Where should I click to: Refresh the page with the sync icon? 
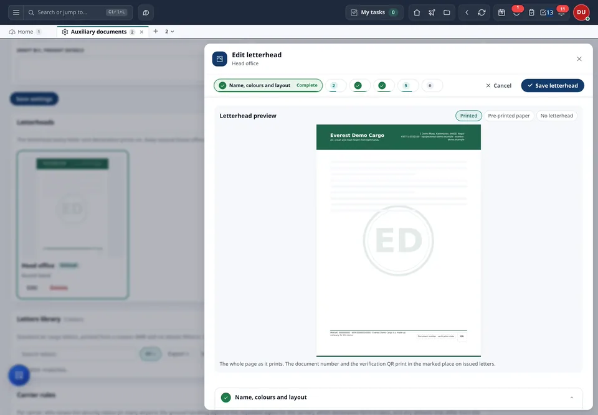482,12
